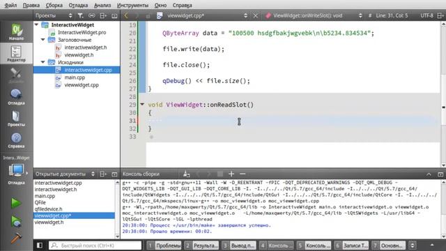Click the editor vertical scrollbar
Image resolution: width=446 pixels, height=251 pixels.
[x=443, y=94]
